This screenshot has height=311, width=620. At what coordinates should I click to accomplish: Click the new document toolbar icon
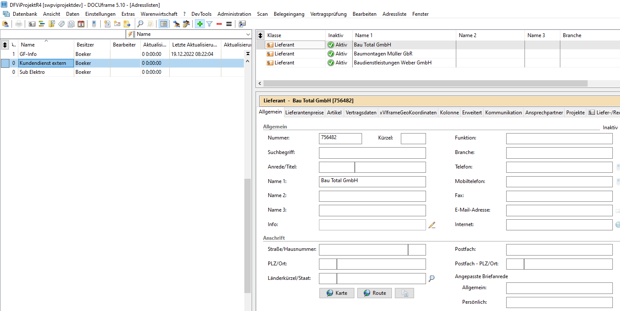click(x=107, y=24)
